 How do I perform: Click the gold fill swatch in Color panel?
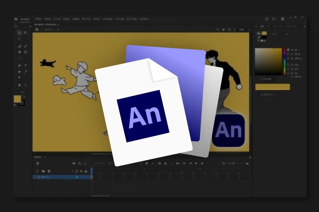264,33
